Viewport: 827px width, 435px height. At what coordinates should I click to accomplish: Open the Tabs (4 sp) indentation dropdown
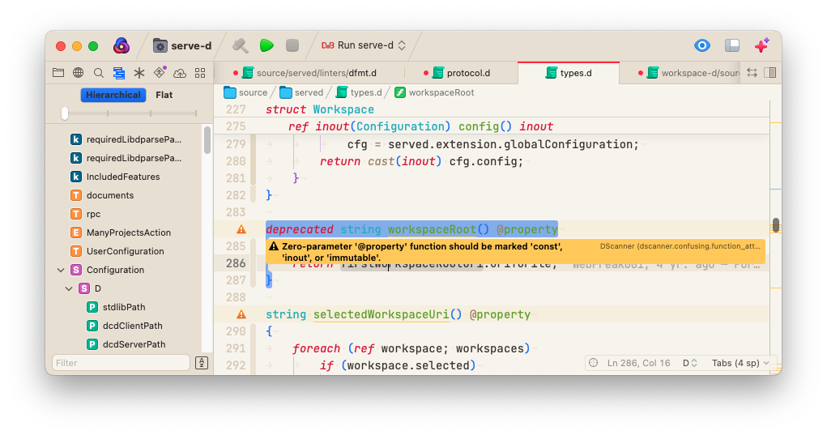click(x=740, y=363)
